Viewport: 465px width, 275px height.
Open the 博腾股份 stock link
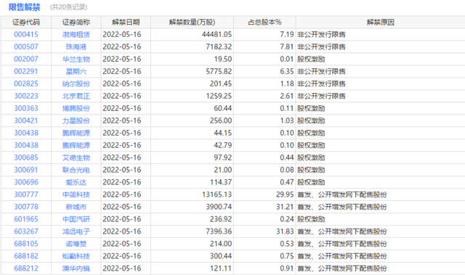coord(76,108)
